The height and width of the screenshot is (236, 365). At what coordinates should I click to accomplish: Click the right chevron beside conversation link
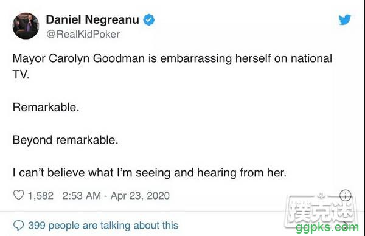[346, 225]
